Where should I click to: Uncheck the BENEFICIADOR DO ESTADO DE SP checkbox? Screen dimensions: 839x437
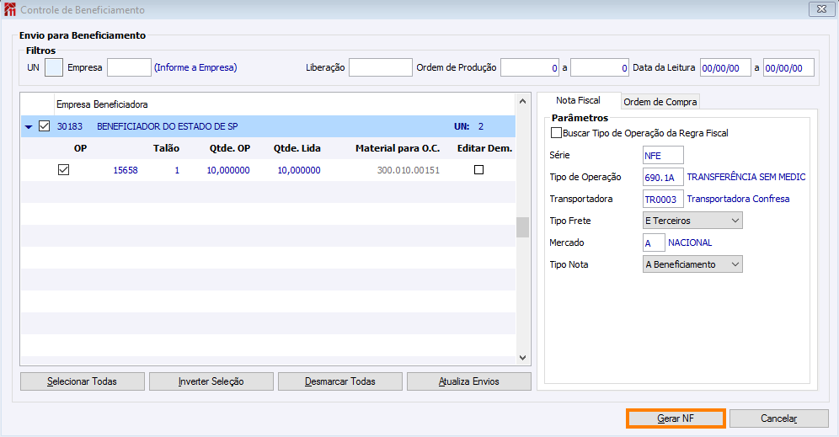45,126
